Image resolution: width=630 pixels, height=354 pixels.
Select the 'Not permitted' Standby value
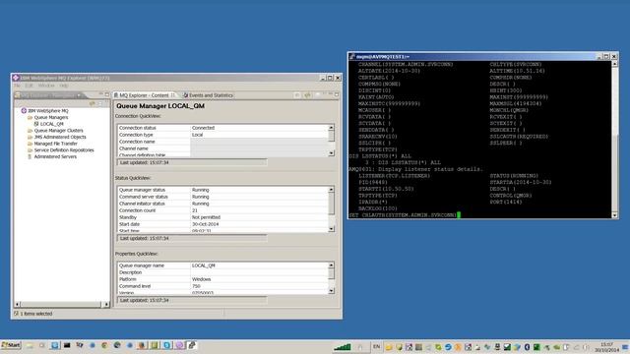coord(206,217)
